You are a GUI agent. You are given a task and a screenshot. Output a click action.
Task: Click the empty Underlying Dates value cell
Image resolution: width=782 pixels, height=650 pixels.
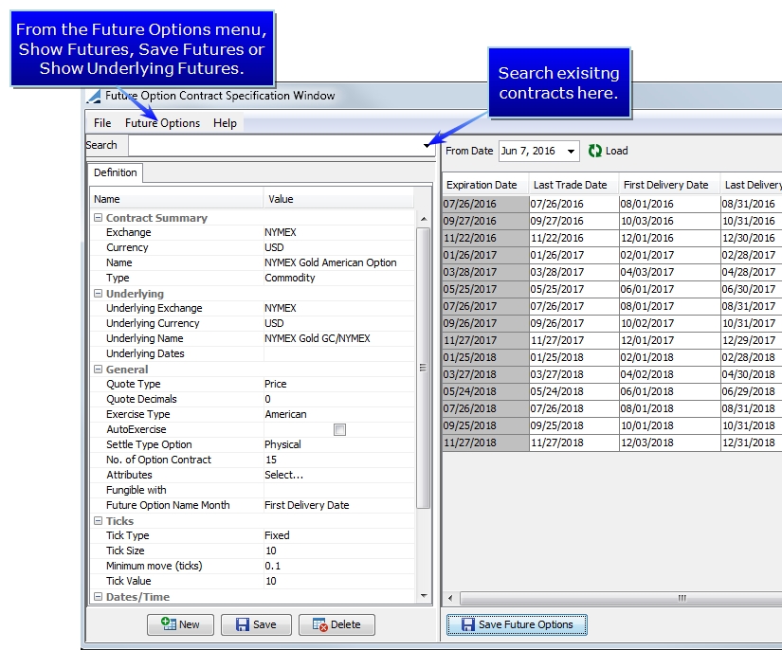click(338, 353)
